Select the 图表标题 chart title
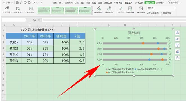Viewport: 186px width, 101px height. coord(134,33)
